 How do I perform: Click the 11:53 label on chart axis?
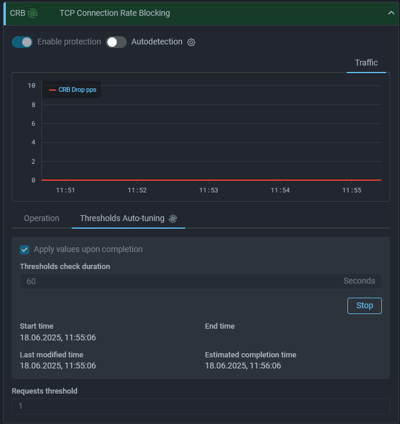pyautogui.click(x=208, y=190)
